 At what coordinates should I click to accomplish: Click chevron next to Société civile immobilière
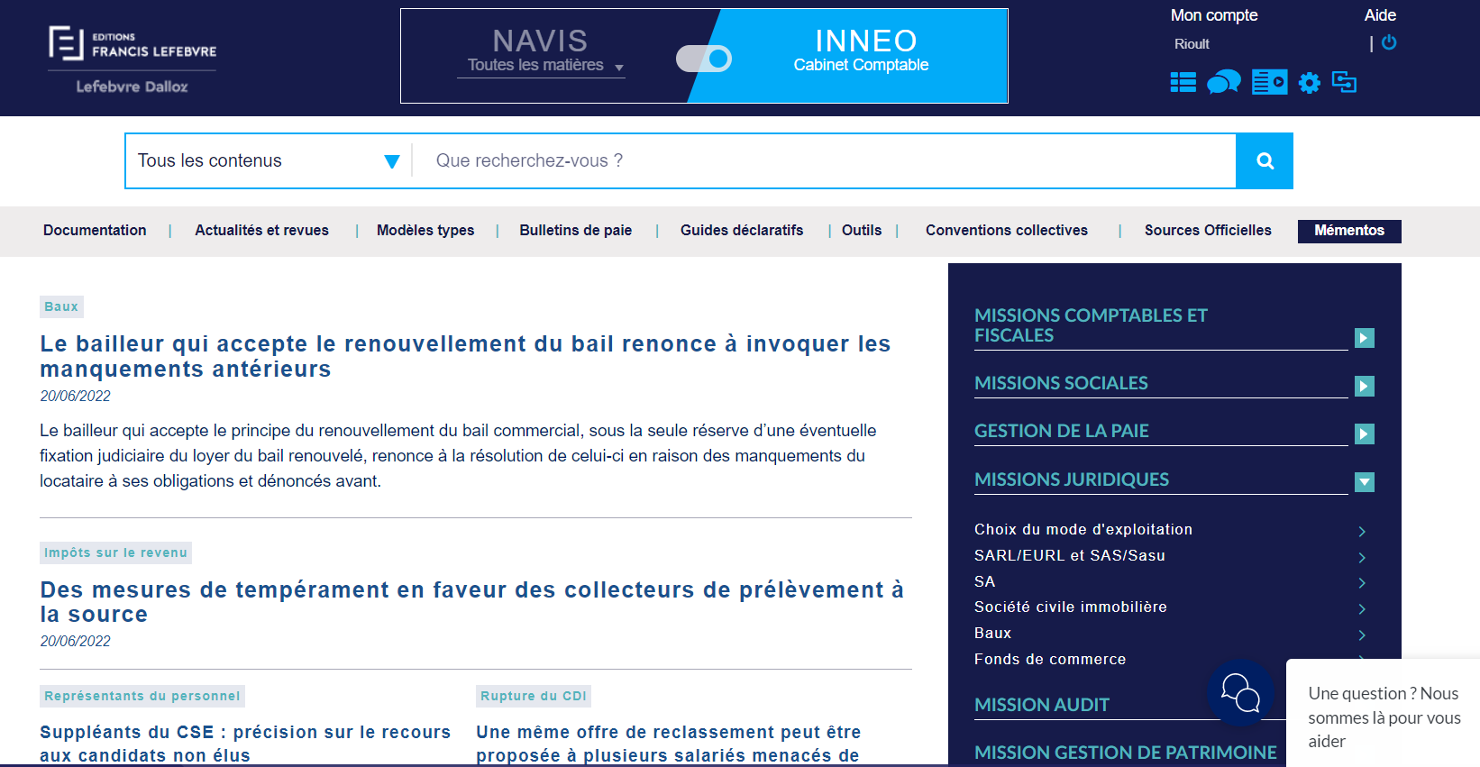[x=1362, y=608]
